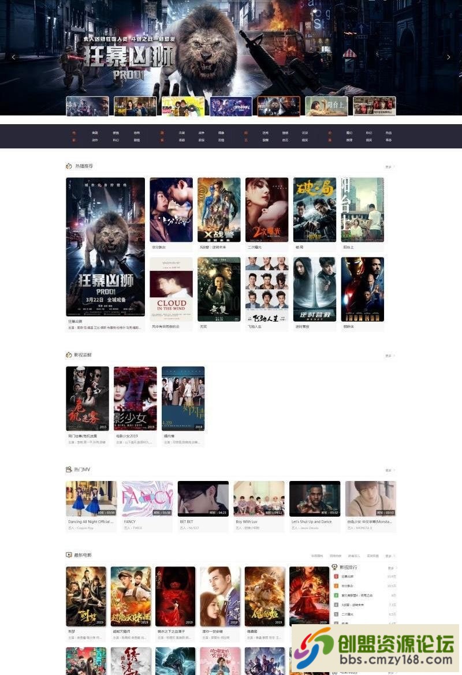This screenshot has height=675, width=462.
Task: Click the trophy icon beside 影视排行
Action: point(334,567)
